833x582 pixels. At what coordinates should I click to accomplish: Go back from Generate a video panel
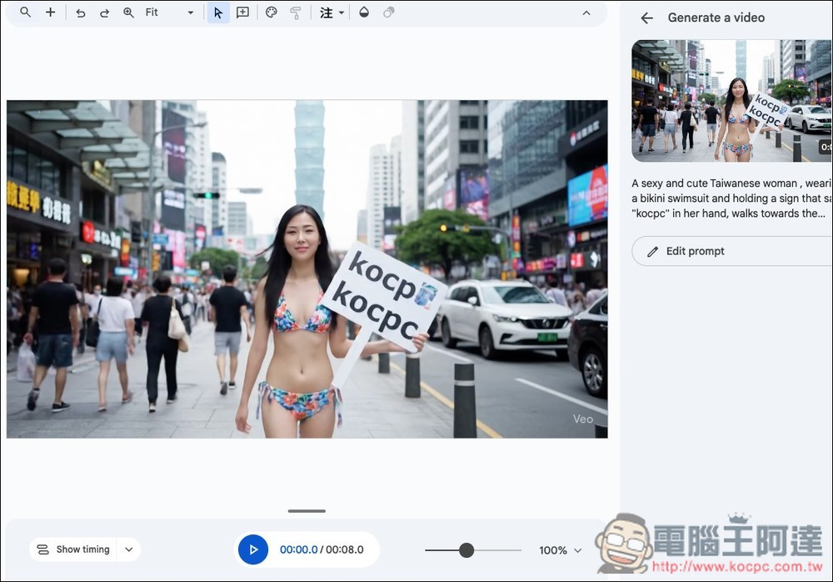[646, 18]
